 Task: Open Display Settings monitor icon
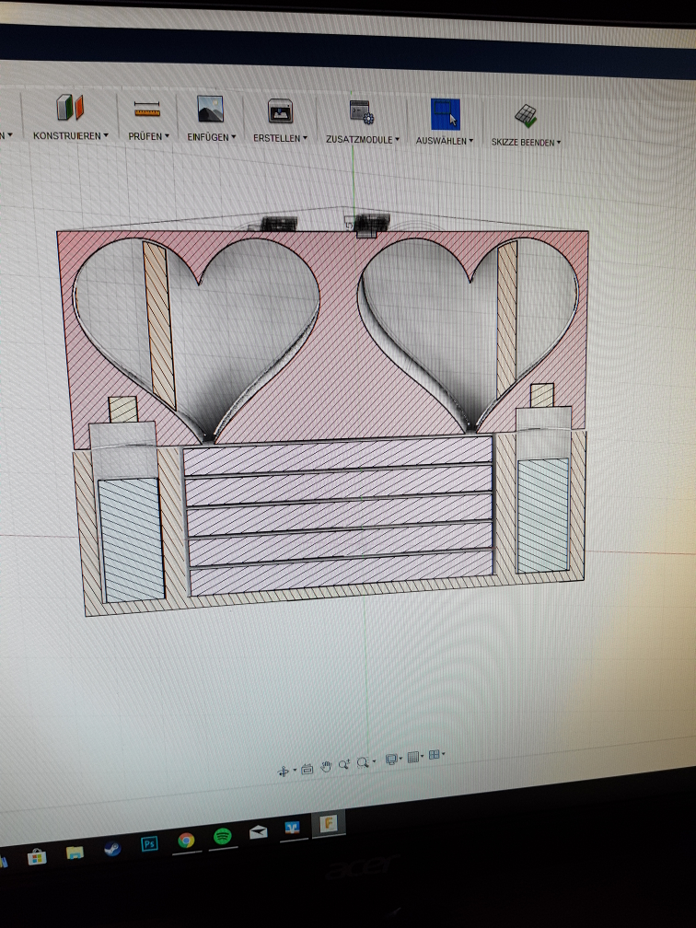391,759
